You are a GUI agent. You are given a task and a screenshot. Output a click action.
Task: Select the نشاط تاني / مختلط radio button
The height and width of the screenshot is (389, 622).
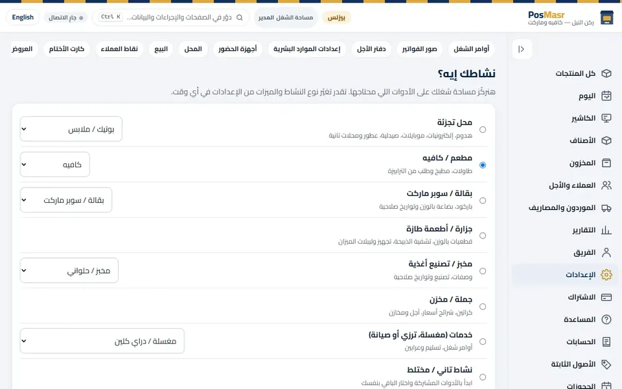click(483, 377)
